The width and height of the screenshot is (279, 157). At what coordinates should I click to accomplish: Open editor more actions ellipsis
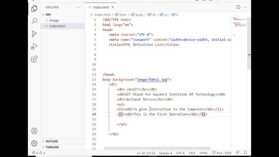tap(245, 7)
